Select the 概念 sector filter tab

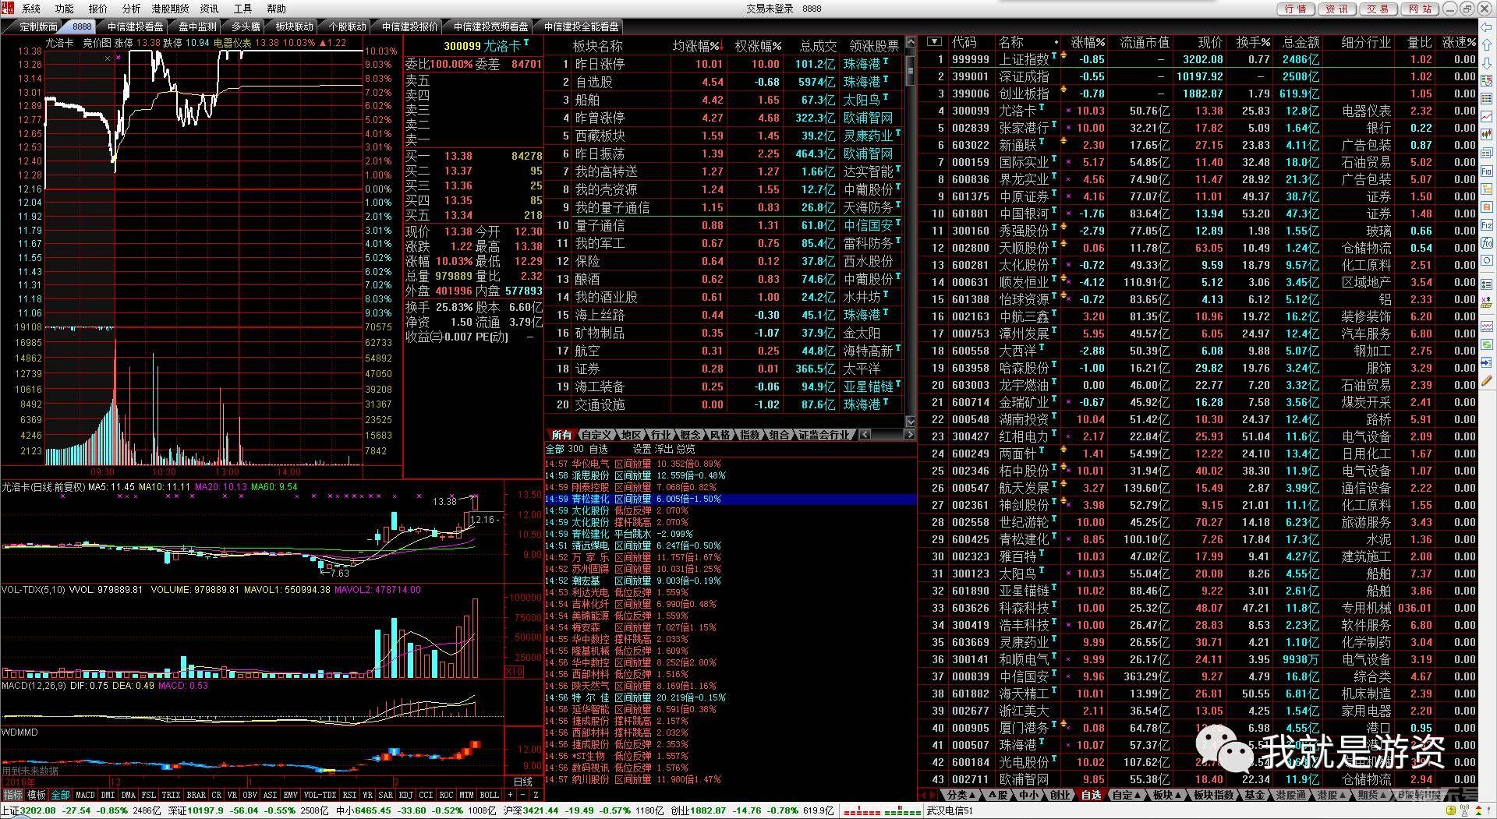point(690,435)
